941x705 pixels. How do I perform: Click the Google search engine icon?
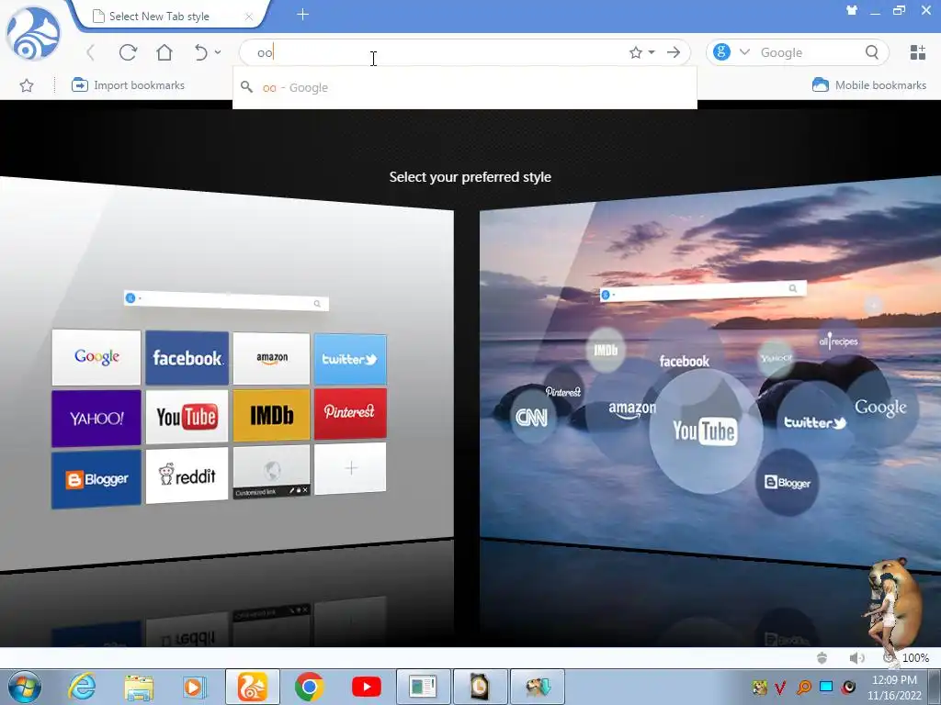pyautogui.click(x=721, y=52)
